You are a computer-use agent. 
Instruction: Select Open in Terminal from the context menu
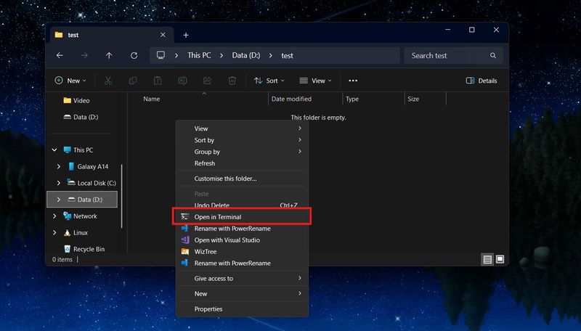pos(218,217)
